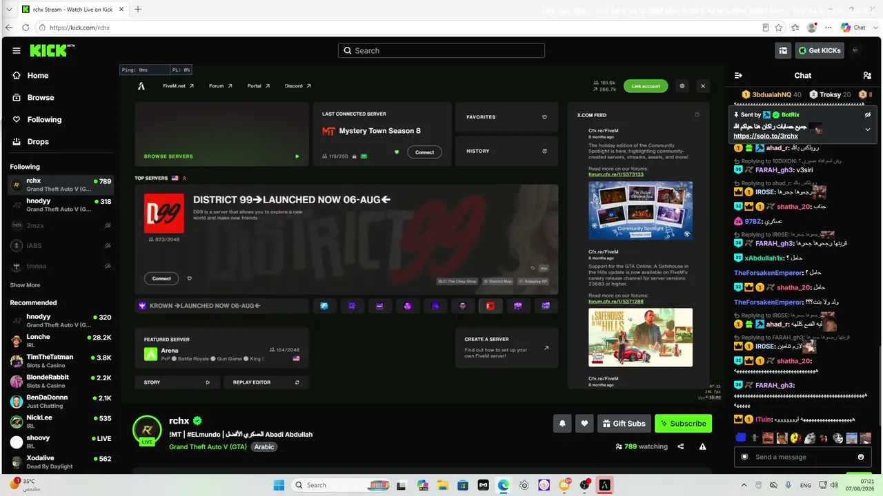Image resolution: width=883 pixels, height=496 pixels.
Task: Open BenDaDonnn channel in Recommended list
Action: 60,401
